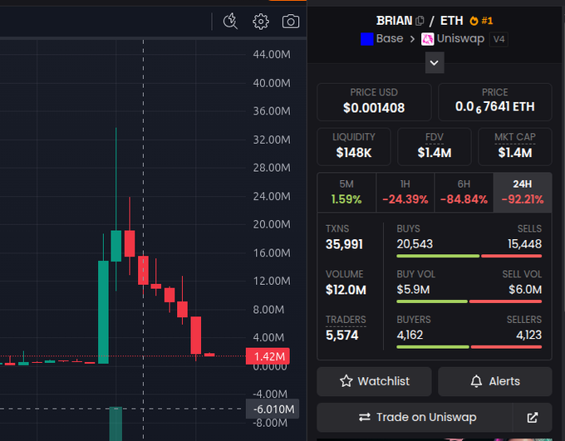Click the green buyers ratio bar
565x441 pixels.
(433, 347)
